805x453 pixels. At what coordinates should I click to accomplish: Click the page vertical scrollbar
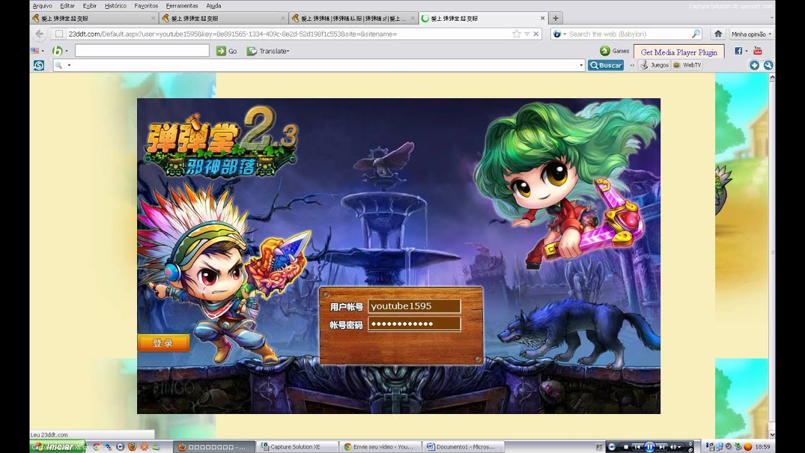click(x=772, y=252)
